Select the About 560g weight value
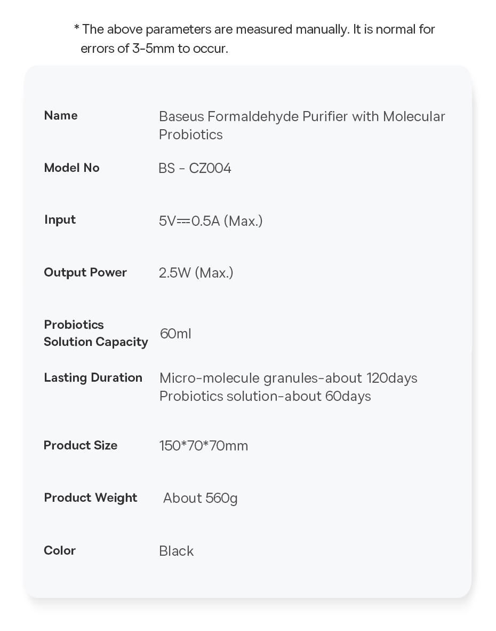 click(x=200, y=498)
